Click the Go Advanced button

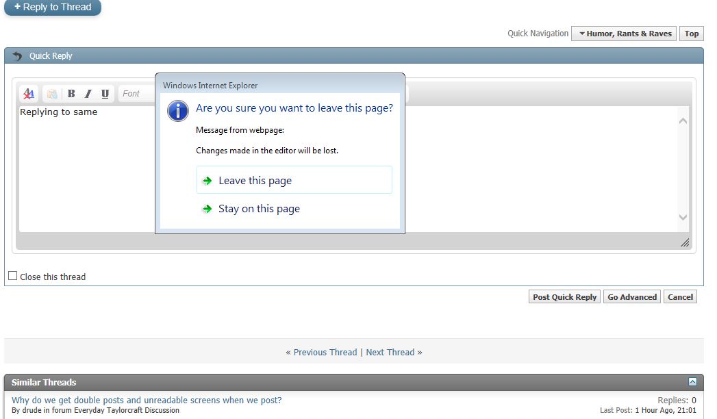click(631, 297)
